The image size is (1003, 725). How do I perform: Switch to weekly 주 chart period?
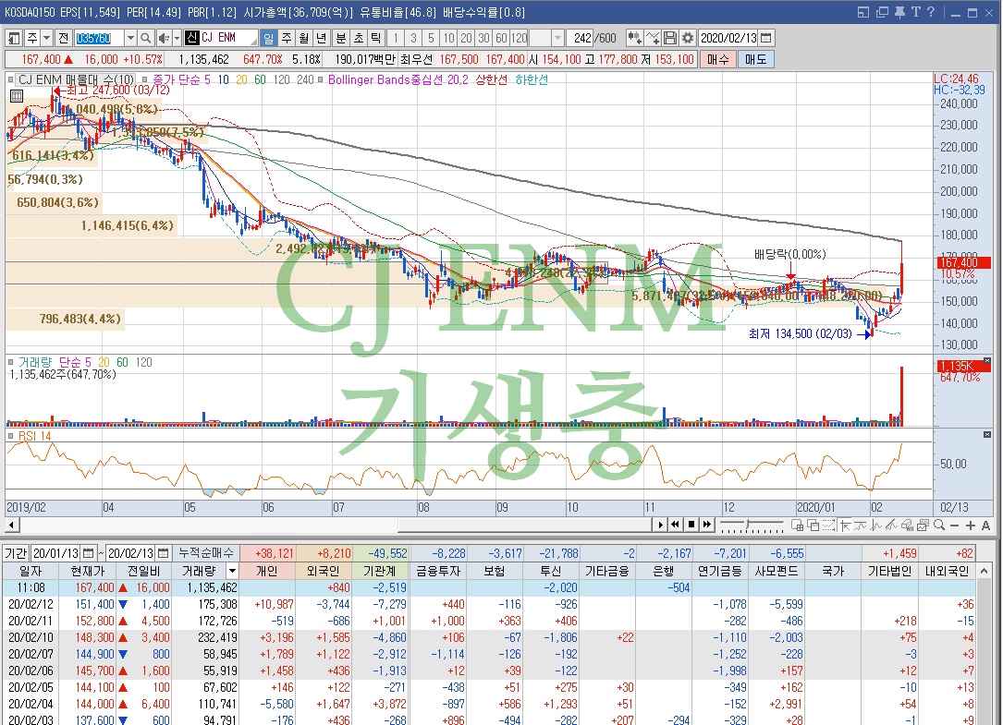287,39
